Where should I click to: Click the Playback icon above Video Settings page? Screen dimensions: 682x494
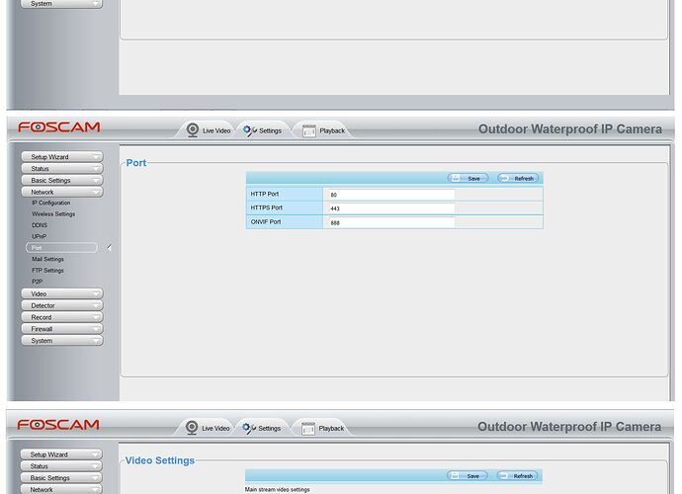click(x=308, y=428)
